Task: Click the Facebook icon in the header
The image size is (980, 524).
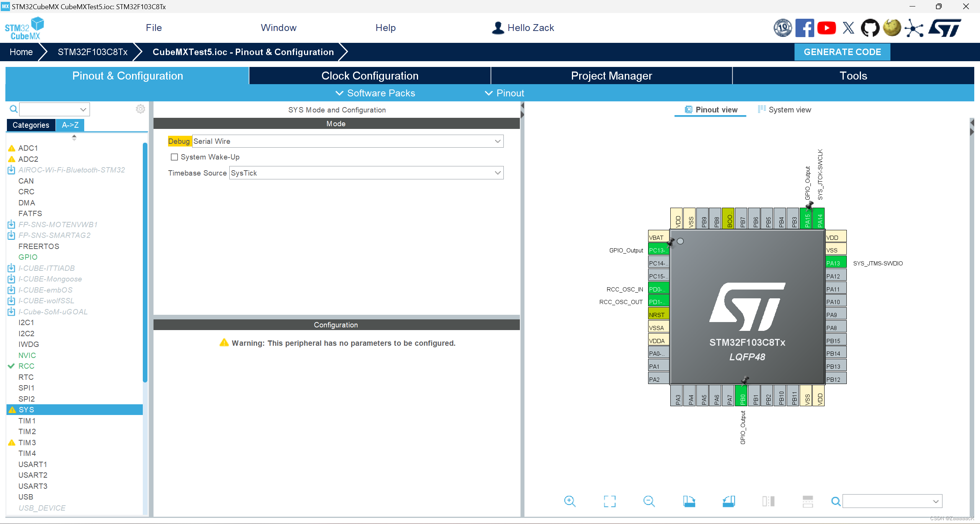Action: 804,28
